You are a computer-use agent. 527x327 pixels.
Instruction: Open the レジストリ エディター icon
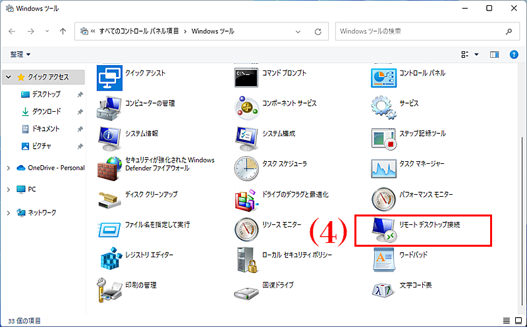(x=111, y=258)
